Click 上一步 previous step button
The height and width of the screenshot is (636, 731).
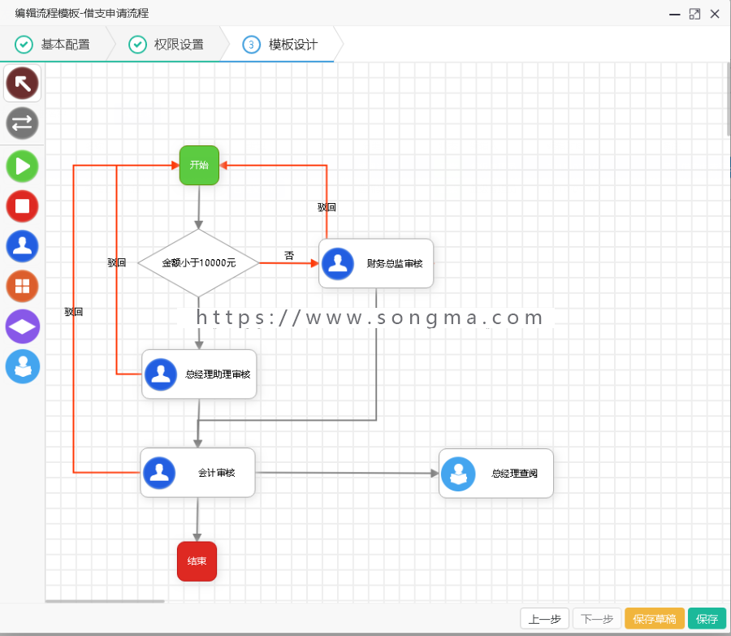tap(544, 619)
